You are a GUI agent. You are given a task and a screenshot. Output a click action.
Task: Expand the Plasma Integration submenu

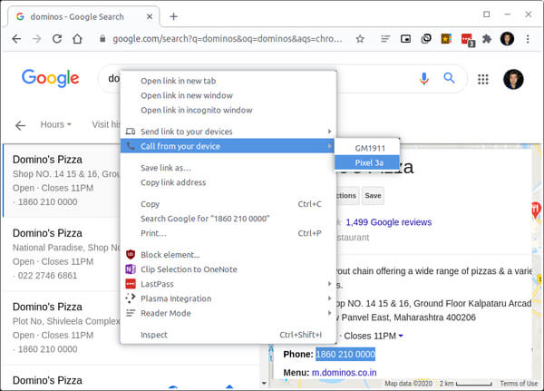click(228, 298)
